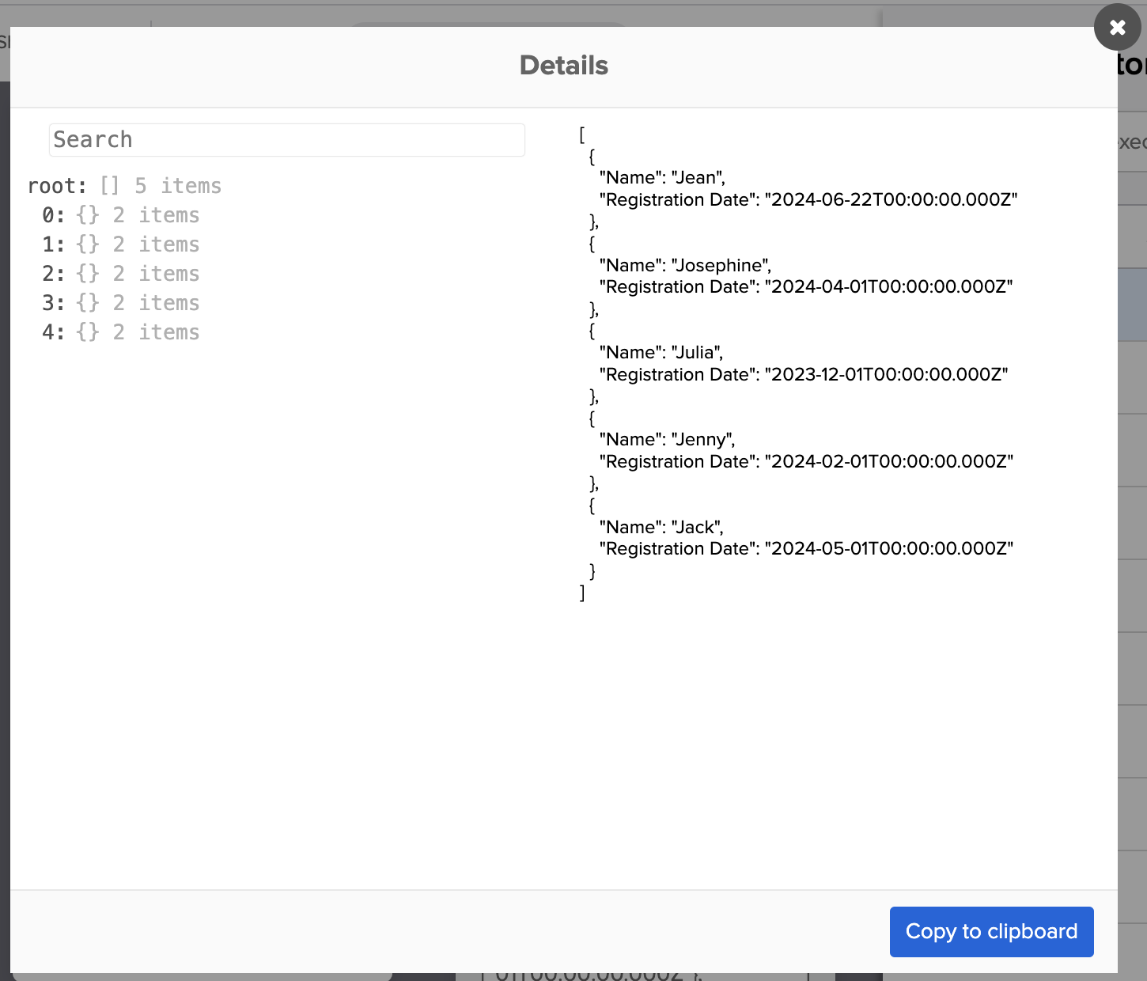Click into the Search input field
Image resolution: width=1147 pixels, height=981 pixels.
tap(286, 140)
